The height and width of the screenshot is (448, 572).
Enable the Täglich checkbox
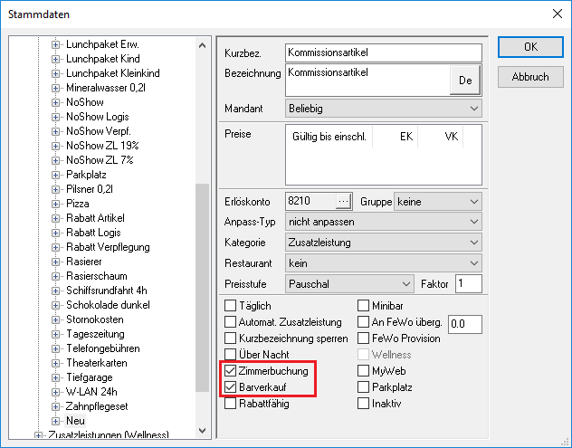tap(230, 306)
